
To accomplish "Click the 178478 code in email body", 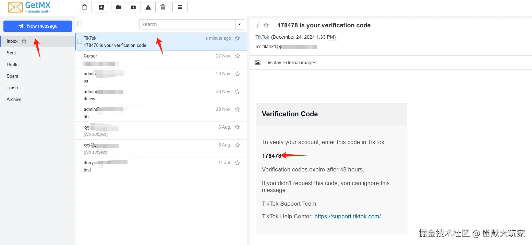I will [x=271, y=156].
